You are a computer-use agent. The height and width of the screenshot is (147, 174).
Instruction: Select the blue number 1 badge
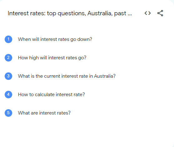8,39
